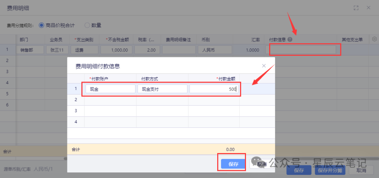The width and height of the screenshot is (379, 178).
Task: Select the 数量 allocation rule
Action: 87,25
